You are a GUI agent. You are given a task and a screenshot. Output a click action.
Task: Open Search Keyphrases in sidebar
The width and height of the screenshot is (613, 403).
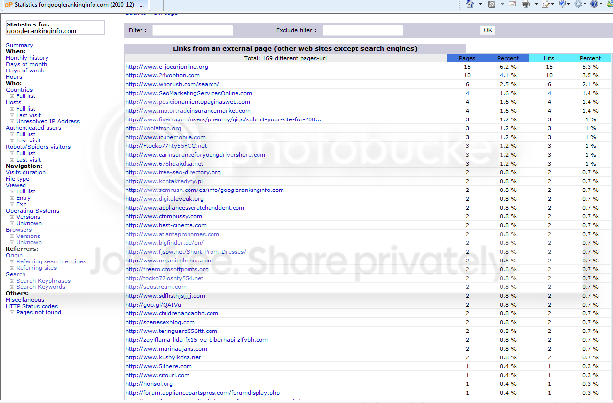click(x=43, y=281)
